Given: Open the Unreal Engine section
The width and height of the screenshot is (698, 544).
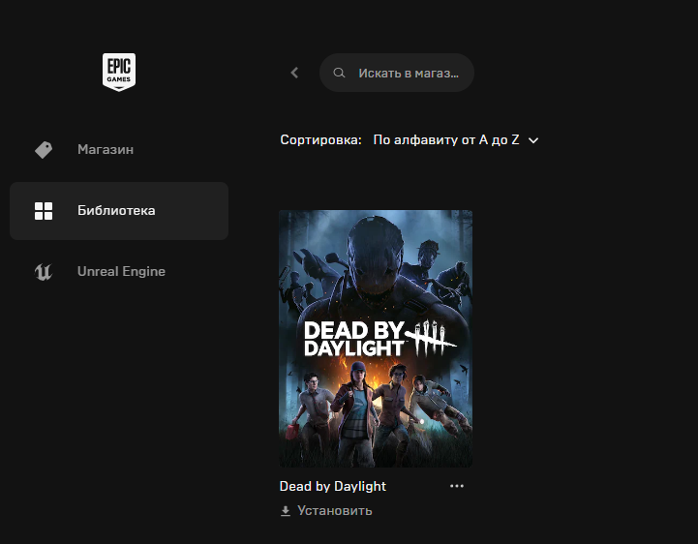Looking at the screenshot, I should pyautogui.click(x=119, y=272).
